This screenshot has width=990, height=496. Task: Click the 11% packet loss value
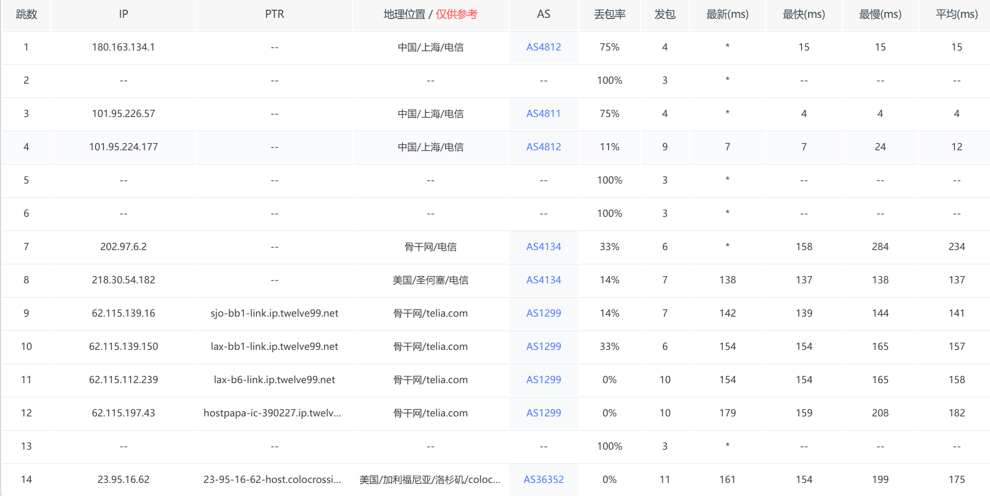609,147
